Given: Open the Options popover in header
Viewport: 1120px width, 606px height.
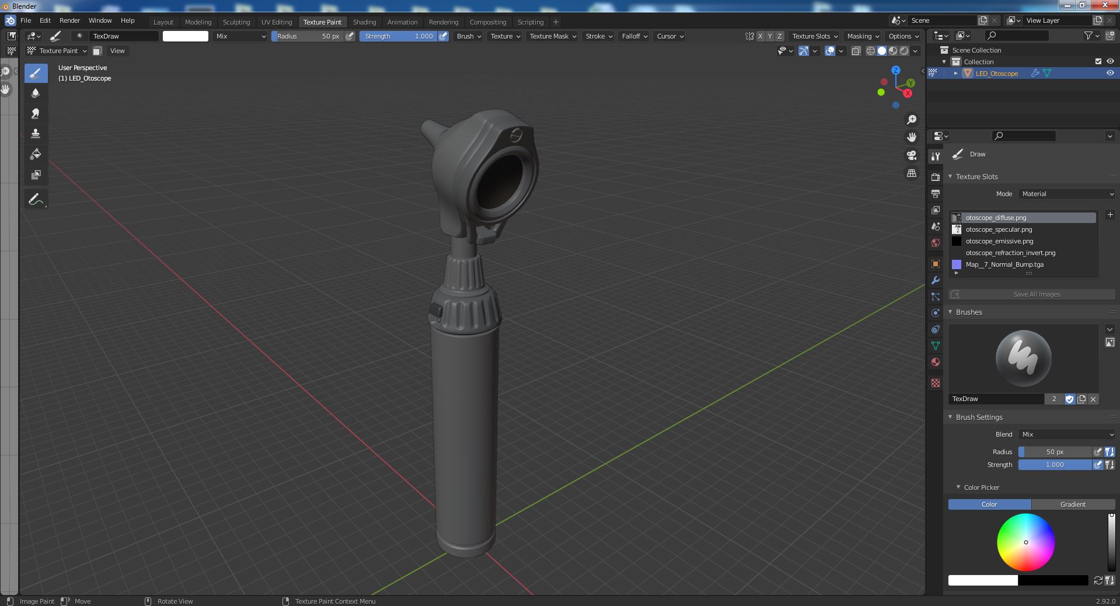Looking at the screenshot, I should tap(903, 36).
